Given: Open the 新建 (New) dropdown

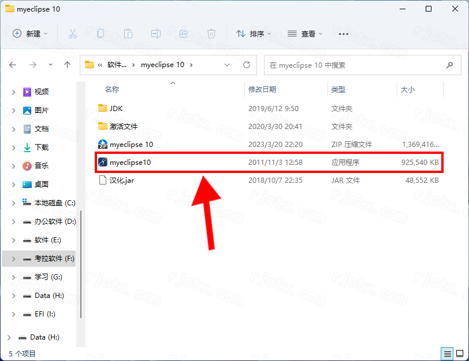Looking at the screenshot, I should click(x=31, y=34).
